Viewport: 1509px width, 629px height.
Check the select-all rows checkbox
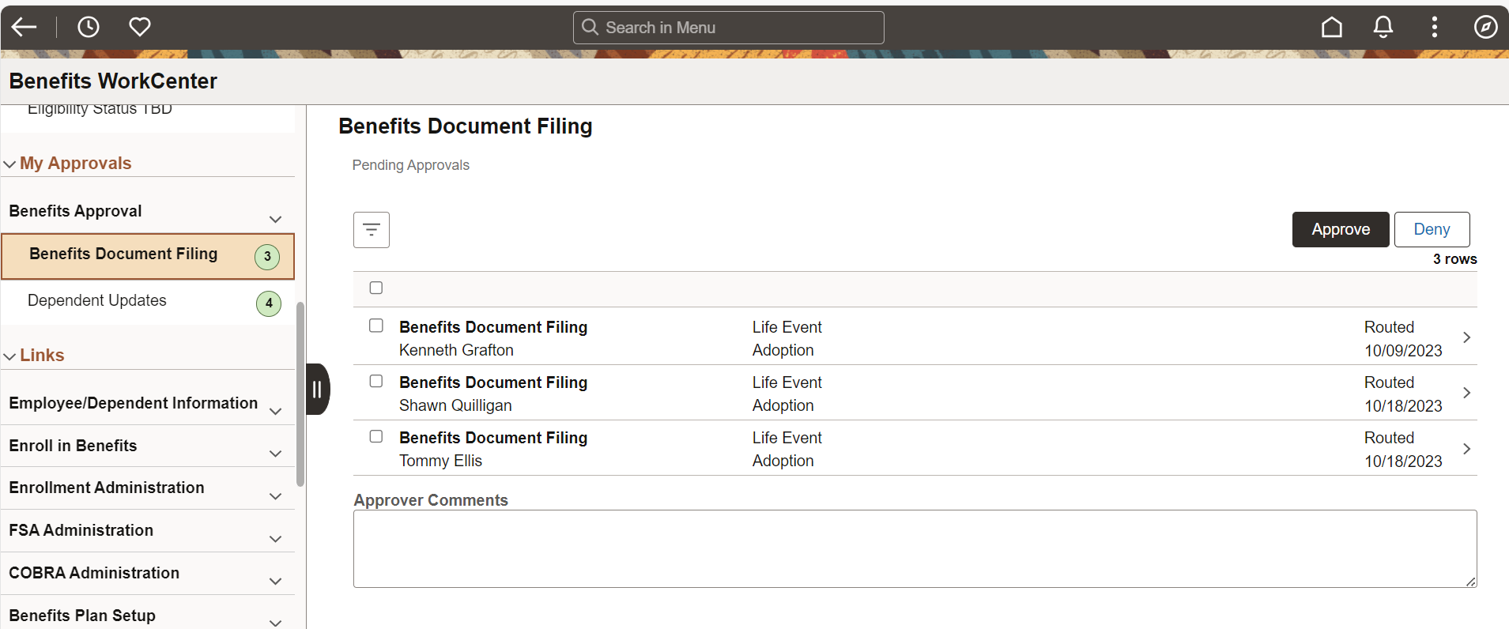pos(376,288)
